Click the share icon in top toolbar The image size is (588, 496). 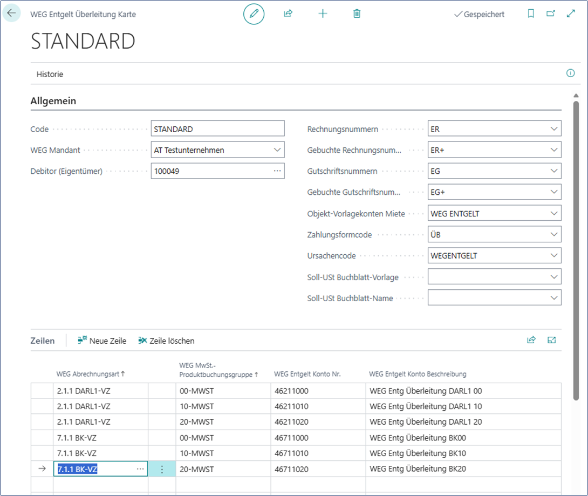288,14
